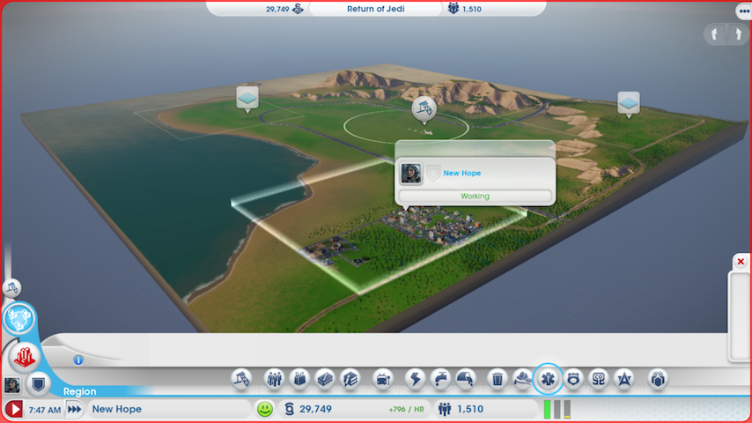This screenshot has height=423, width=752.
Task: Open the icon between police and star
Action: 599,379
